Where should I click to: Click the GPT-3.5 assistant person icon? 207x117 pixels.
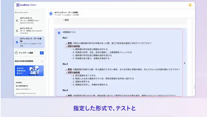coord(17,20)
